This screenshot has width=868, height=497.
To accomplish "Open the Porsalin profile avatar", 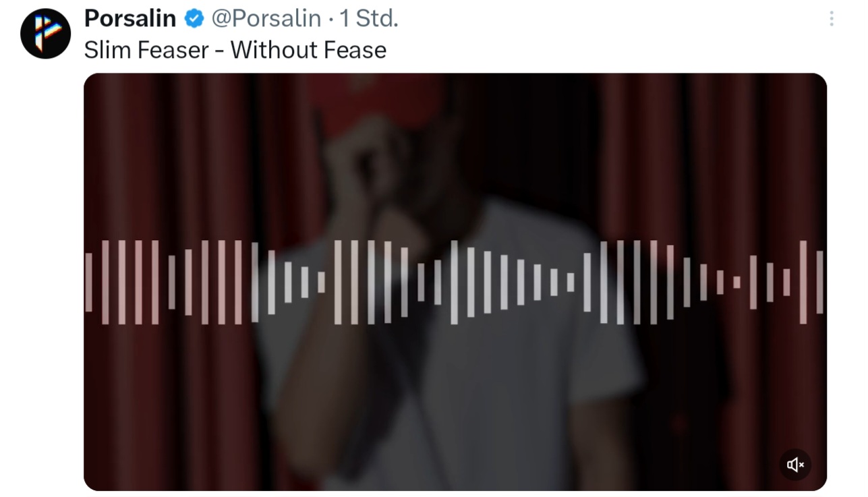I will click(x=45, y=34).
